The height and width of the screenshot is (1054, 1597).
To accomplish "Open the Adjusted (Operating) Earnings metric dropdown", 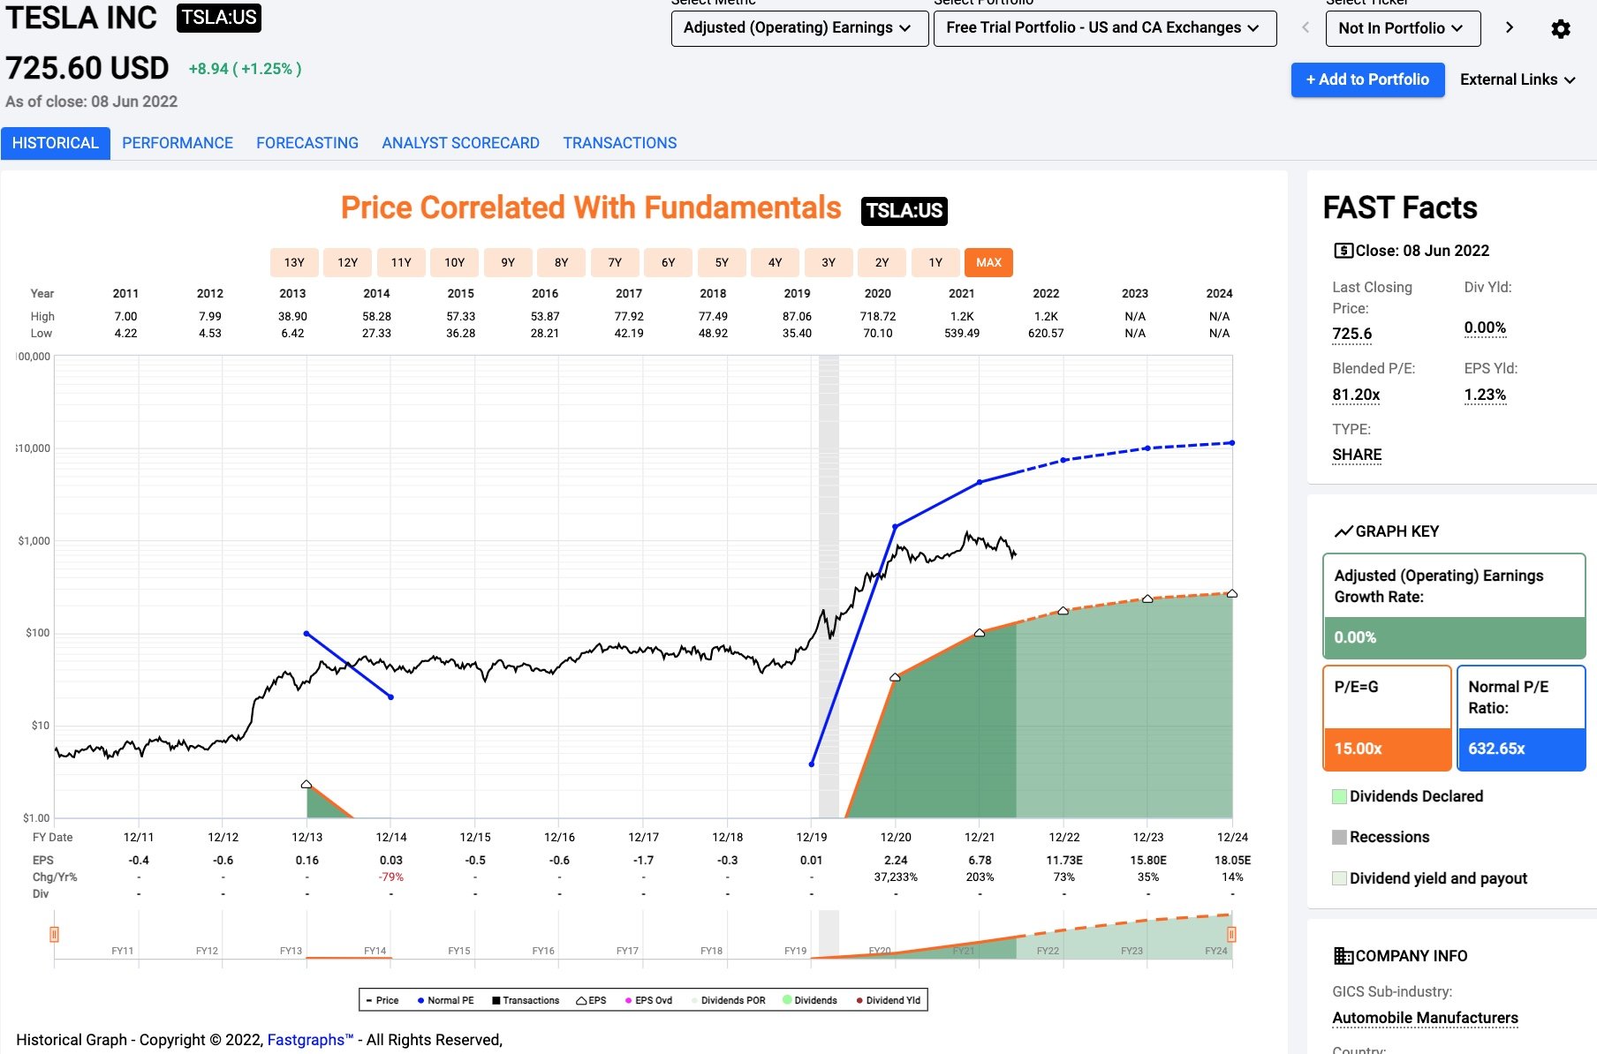I will coord(798,28).
